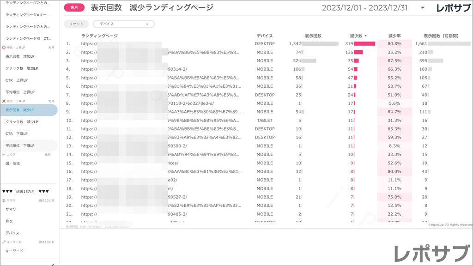Screen dimensions: 473x266
Task: Click the 表示回数 column header
Action: click(x=313, y=36)
